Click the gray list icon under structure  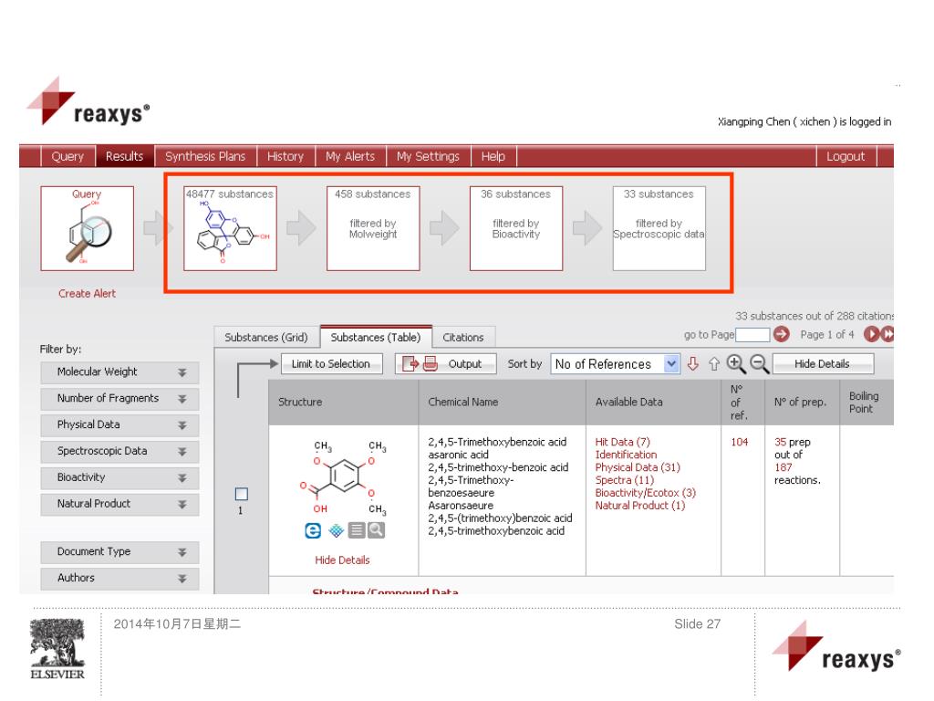[x=357, y=530]
